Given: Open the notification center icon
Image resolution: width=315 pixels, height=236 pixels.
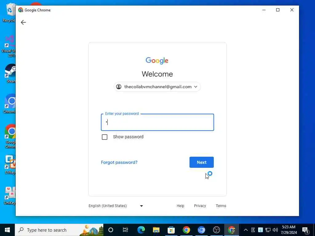Looking at the screenshot, I should tap(305, 230).
